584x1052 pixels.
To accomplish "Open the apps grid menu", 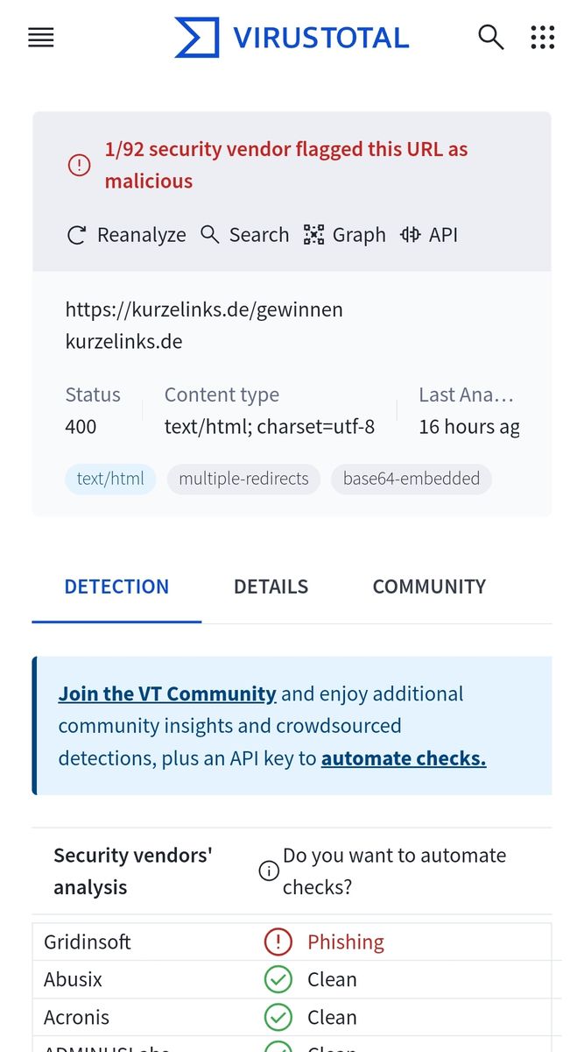I will click(543, 38).
